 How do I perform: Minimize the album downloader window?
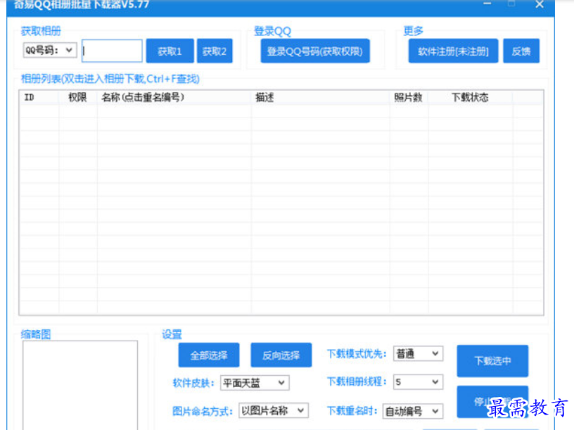pyautogui.click(x=487, y=4)
